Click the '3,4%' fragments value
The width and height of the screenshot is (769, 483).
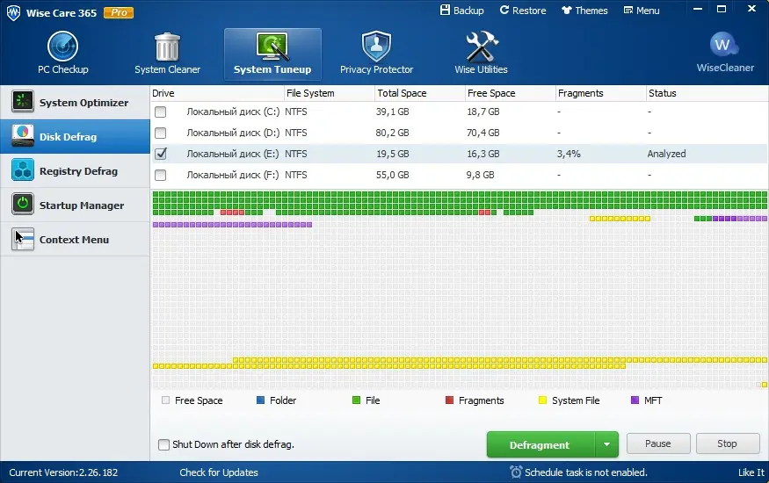click(x=569, y=154)
